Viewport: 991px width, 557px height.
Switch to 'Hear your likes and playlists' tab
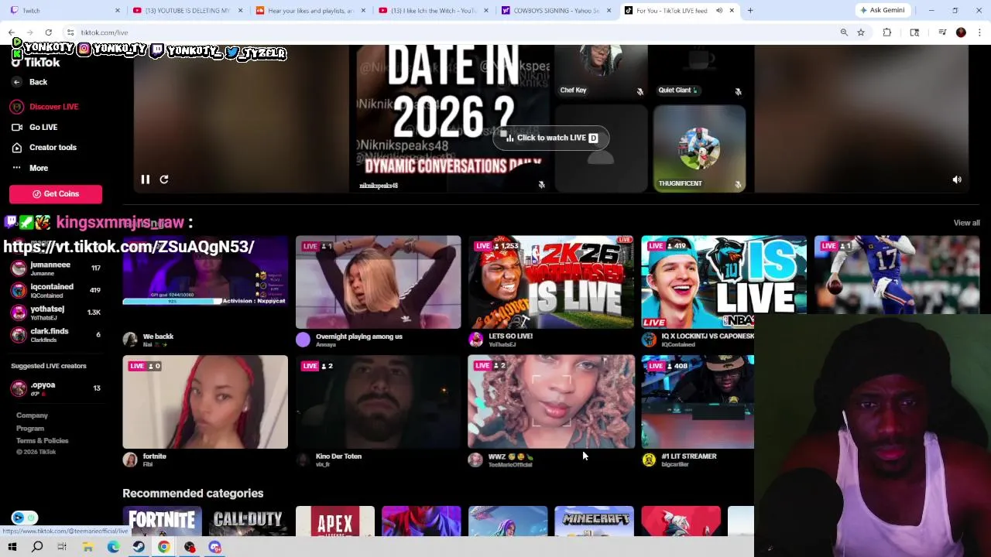[x=310, y=10]
